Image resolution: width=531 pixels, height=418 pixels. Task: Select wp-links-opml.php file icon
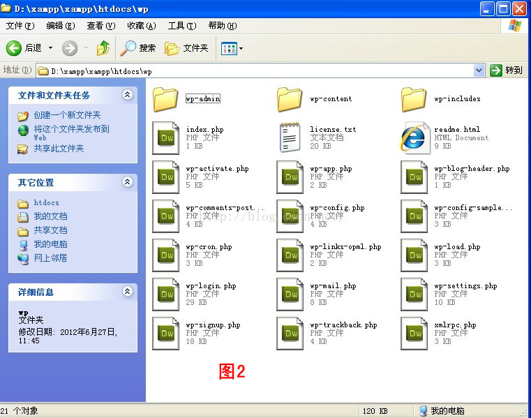coord(290,255)
